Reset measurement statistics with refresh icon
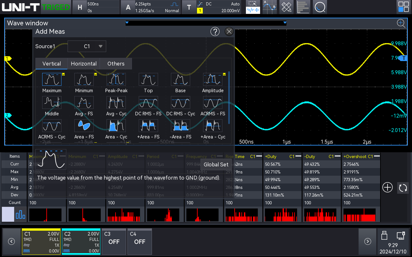This screenshot has height=257, width=412. point(403,188)
